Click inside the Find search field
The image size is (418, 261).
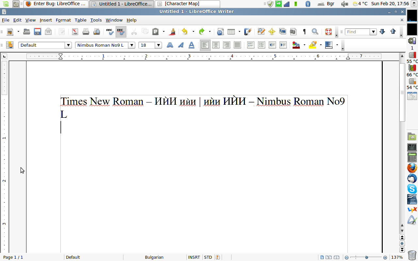(x=357, y=32)
